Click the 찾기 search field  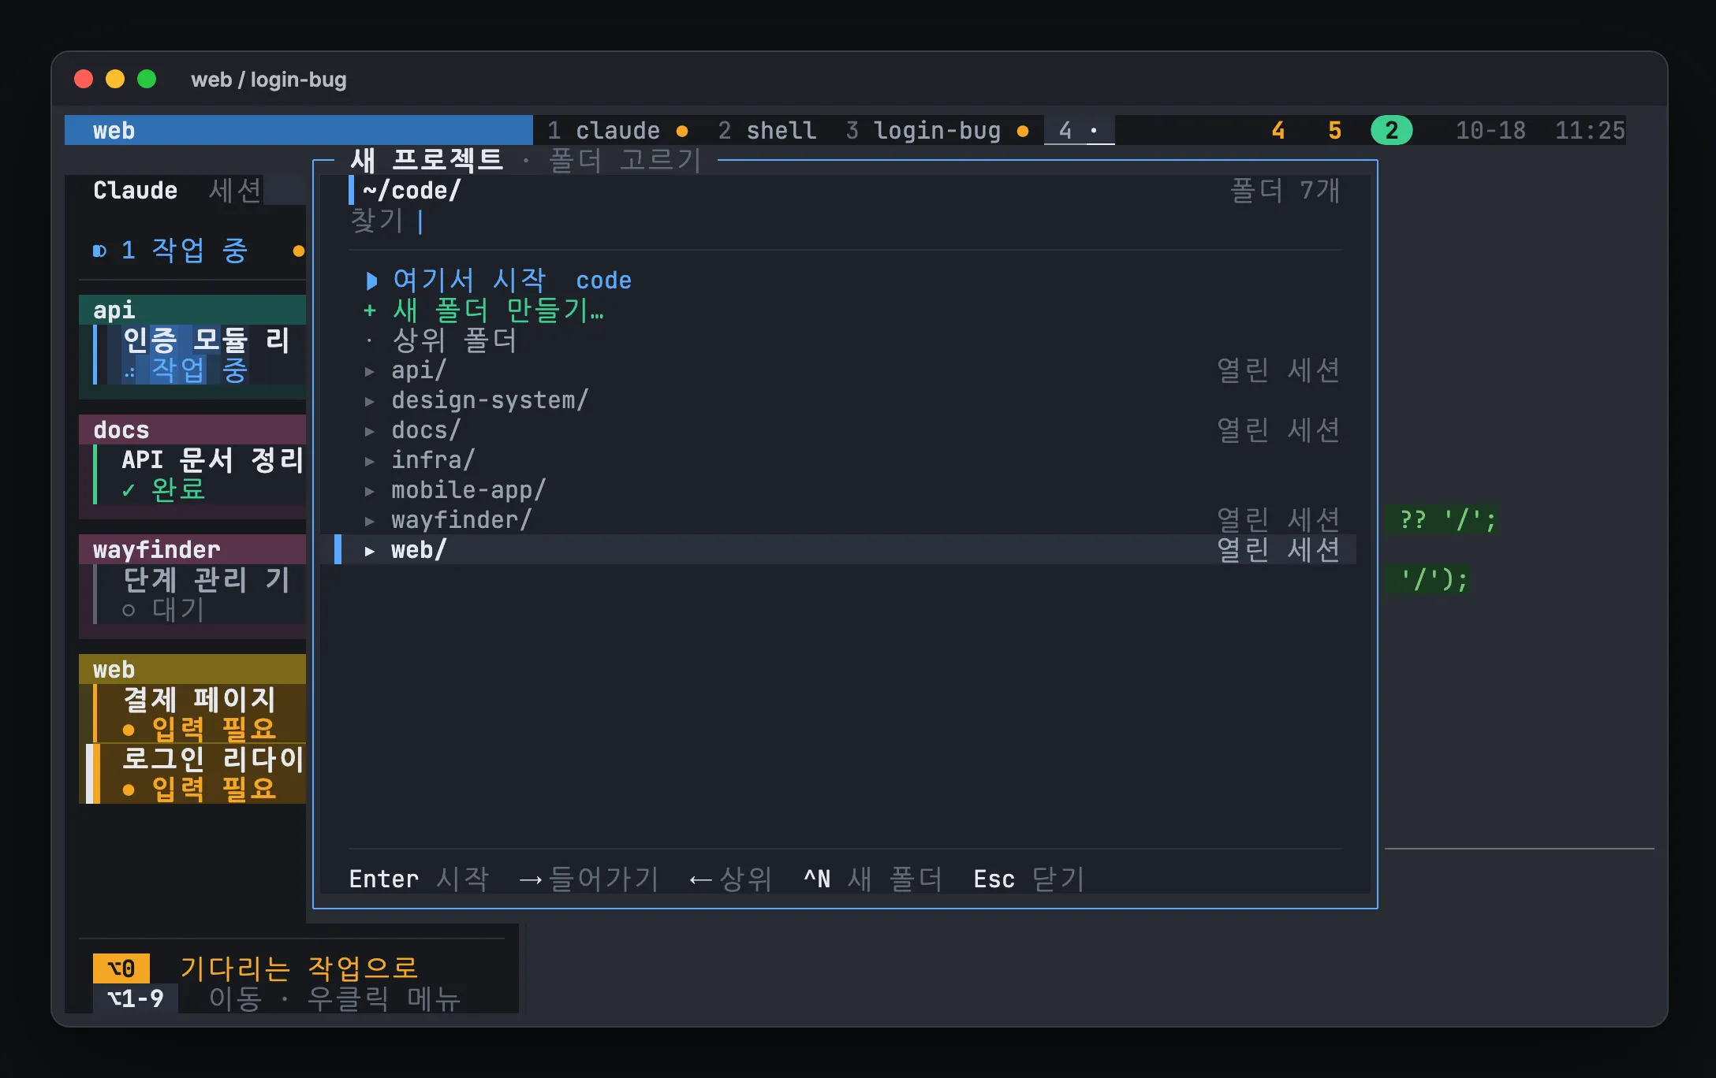845,221
